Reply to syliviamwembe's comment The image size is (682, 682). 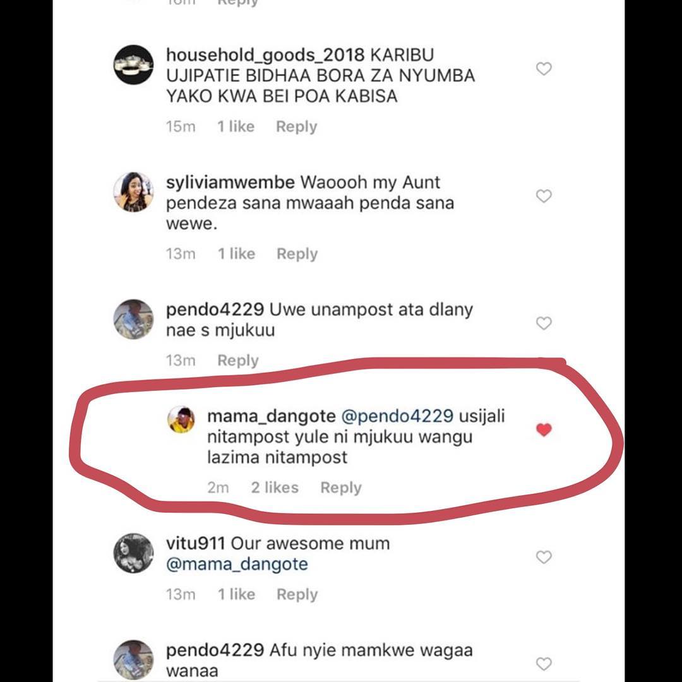click(297, 254)
